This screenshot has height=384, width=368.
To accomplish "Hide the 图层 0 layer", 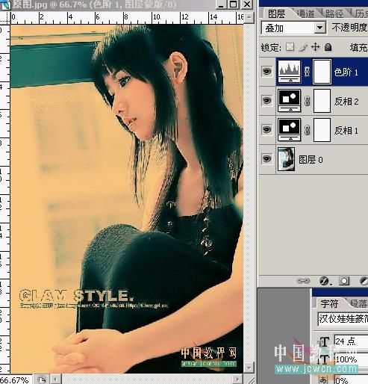I will 266,158.
